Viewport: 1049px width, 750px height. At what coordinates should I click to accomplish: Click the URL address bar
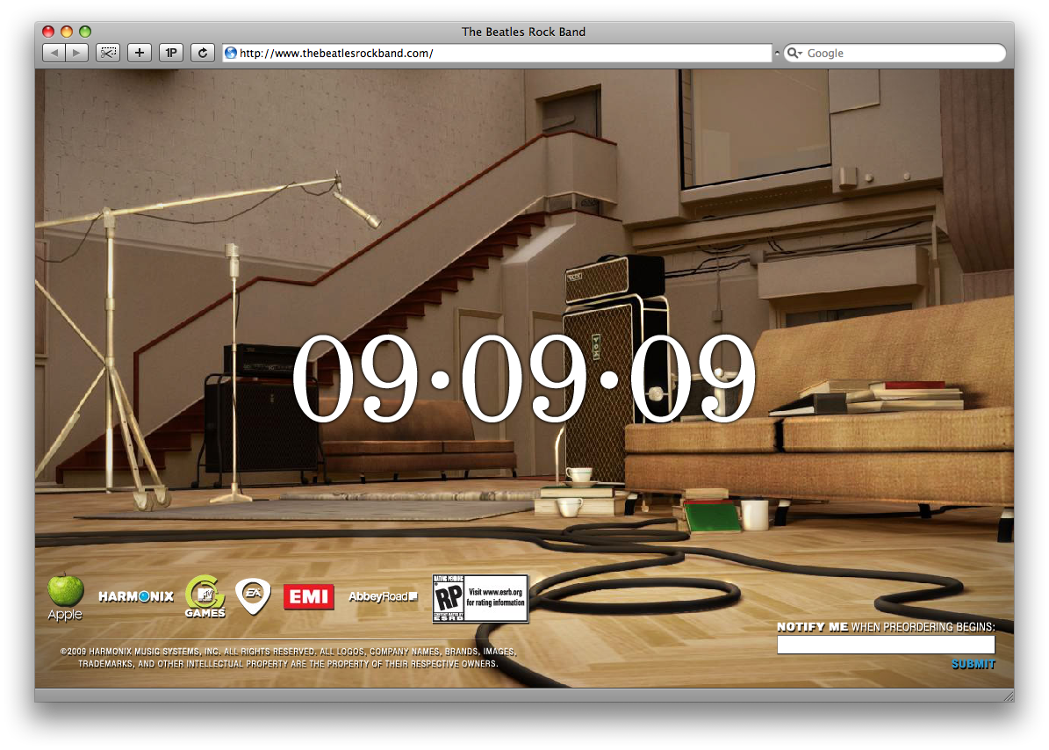point(500,53)
